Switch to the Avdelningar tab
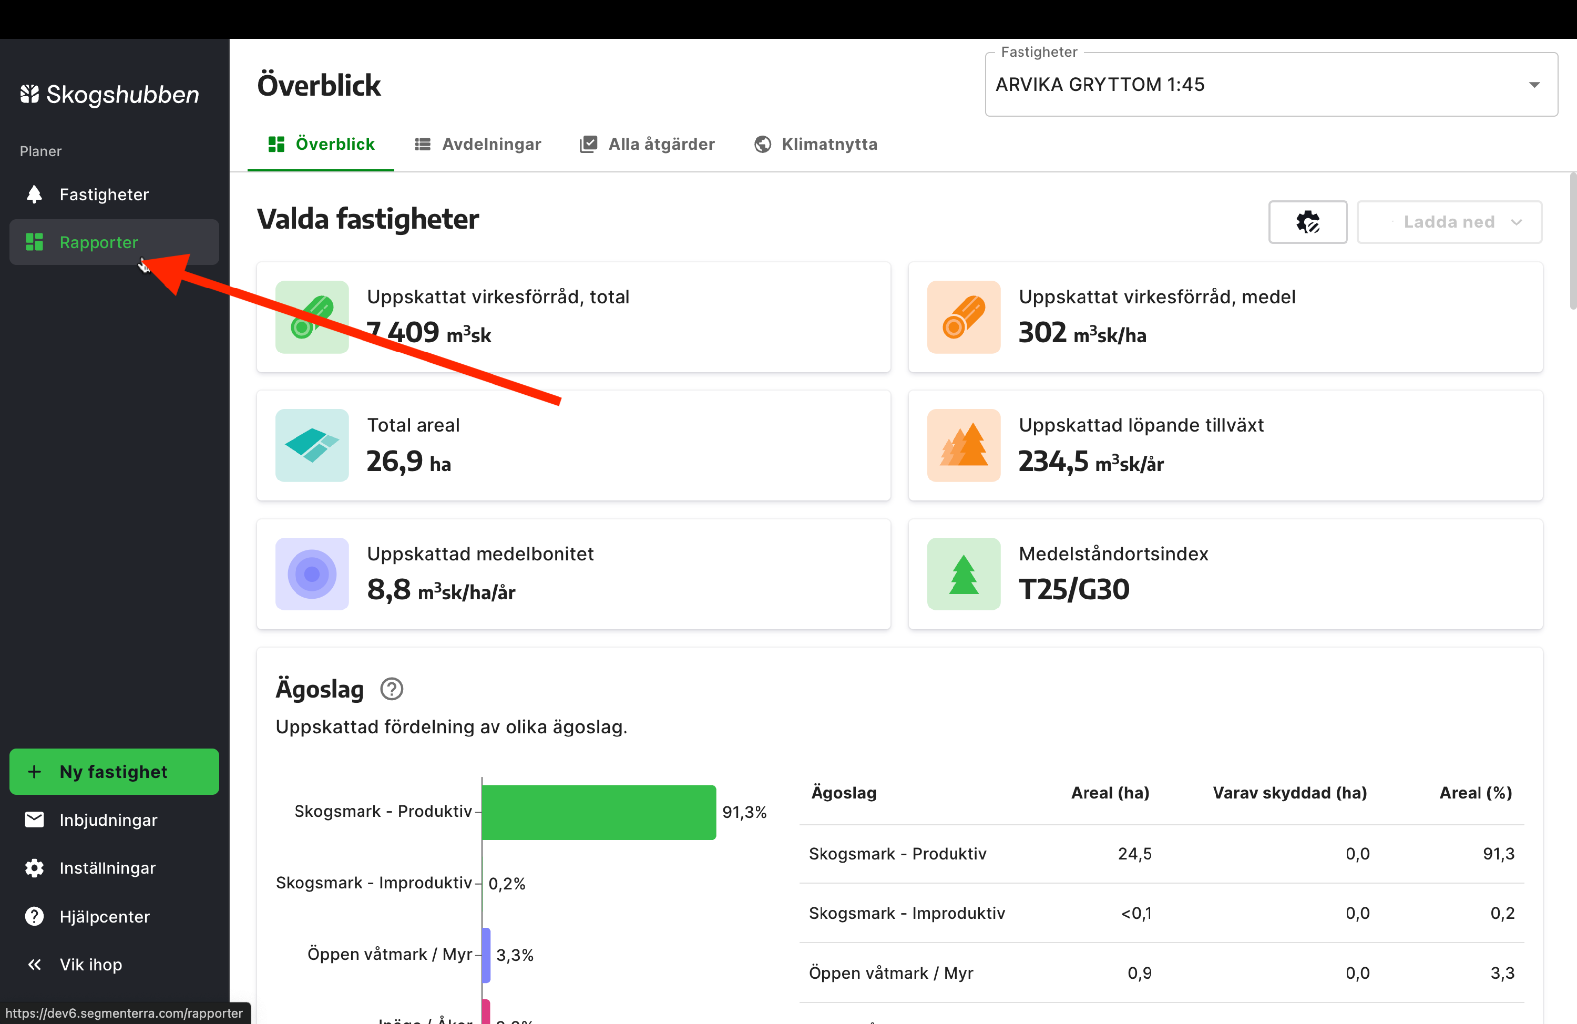Screen dimensions: 1577x1024 click(478, 144)
